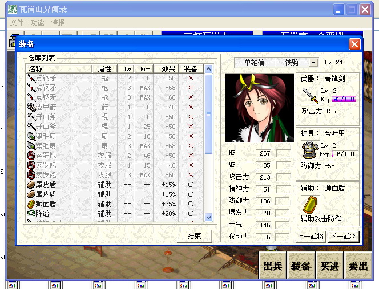Click the 单雄信 general name field

(x=255, y=63)
